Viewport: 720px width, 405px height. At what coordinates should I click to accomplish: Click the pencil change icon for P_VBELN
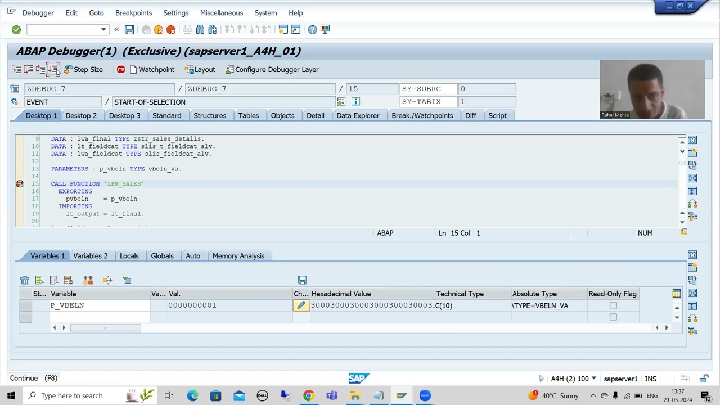(x=301, y=305)
